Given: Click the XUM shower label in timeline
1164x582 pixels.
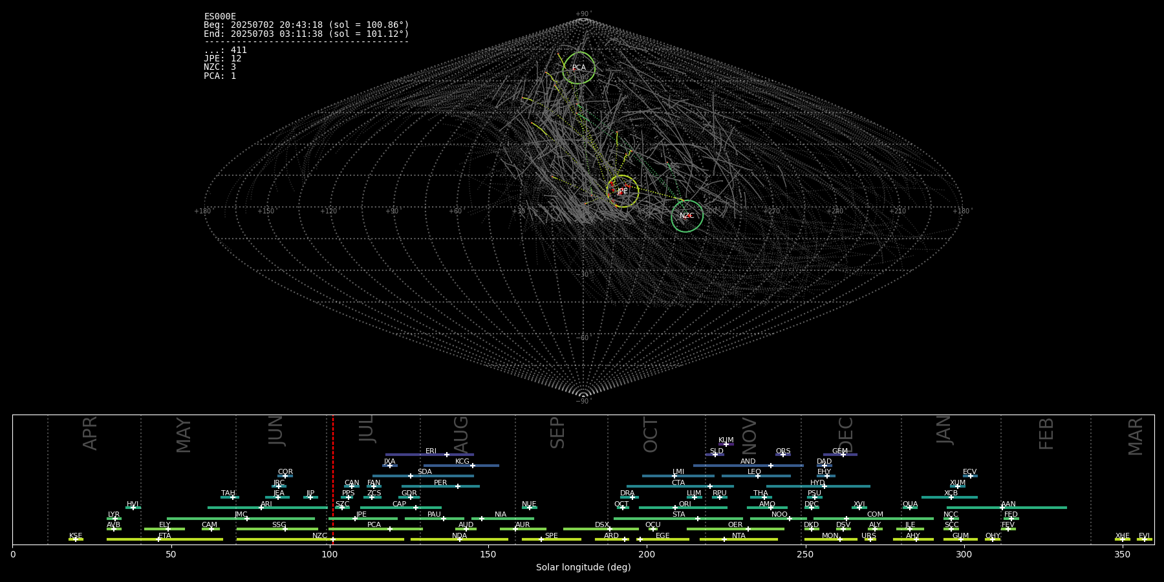Looking at the screenshot, I should tap(958, 483).
